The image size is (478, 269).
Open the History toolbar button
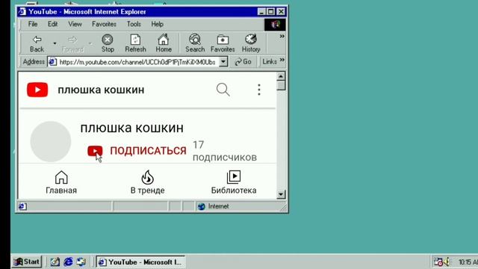click(251, 43)
